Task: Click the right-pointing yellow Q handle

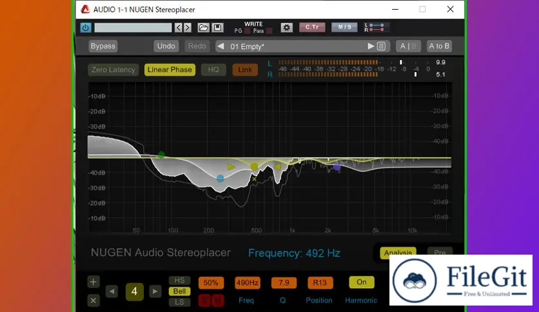Action: 231,167
